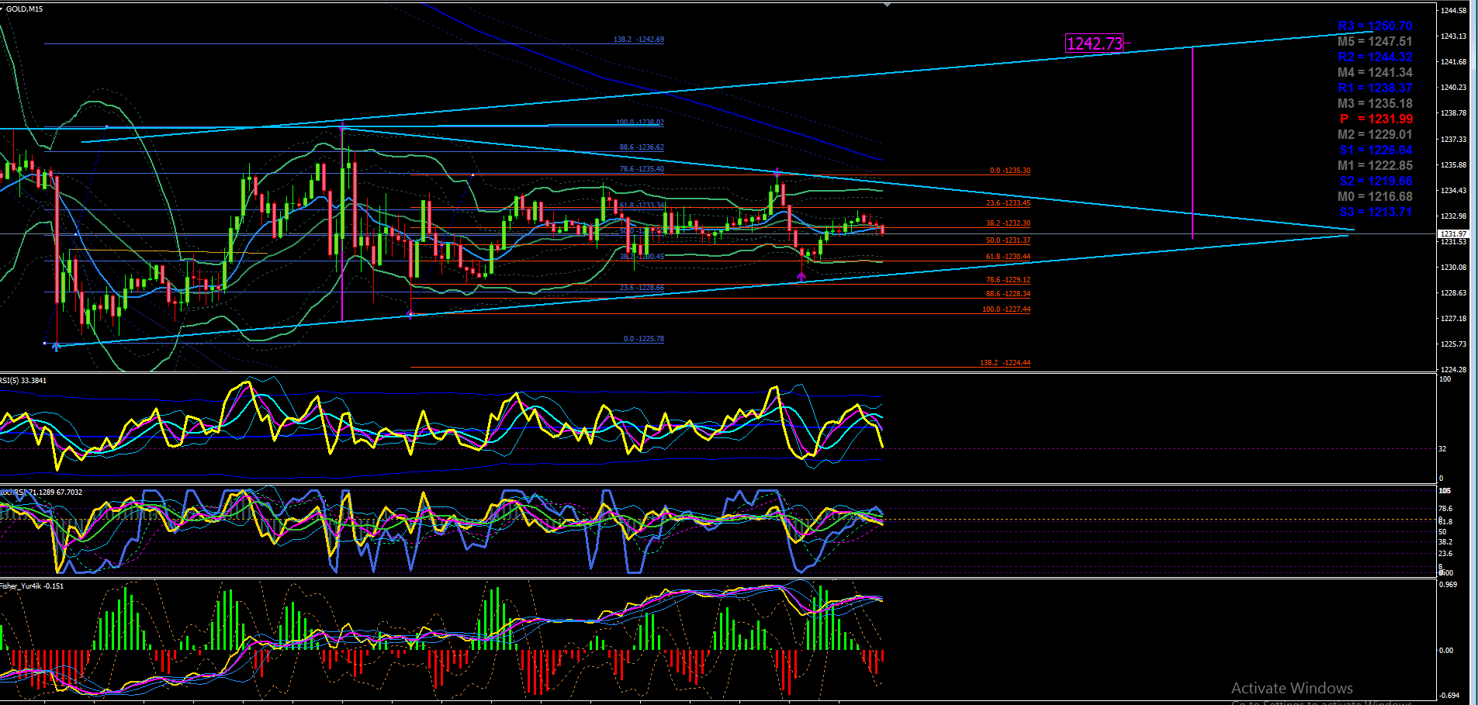1478x705 pixels.
Task: Click blue Fibonacci label 78.6 -1235.40
Action: coord(642,169)
